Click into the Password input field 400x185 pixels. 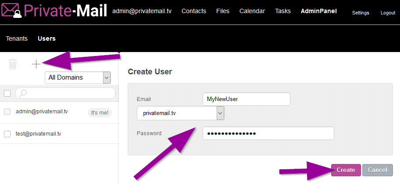point(268,133)
